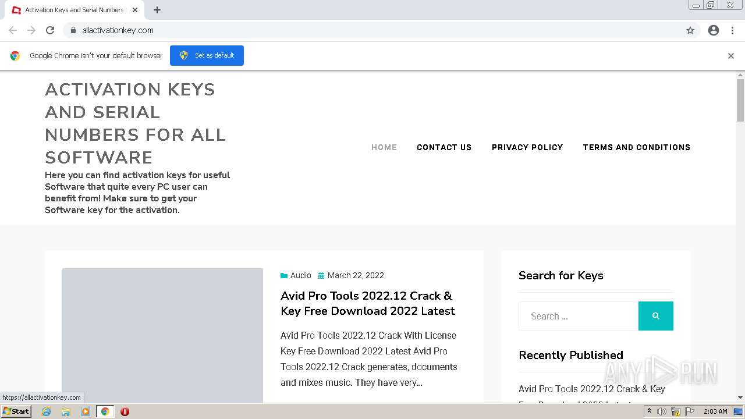Screen dimensions: 745x419
Task: Click the Recently Published heading
Action: 571,355
